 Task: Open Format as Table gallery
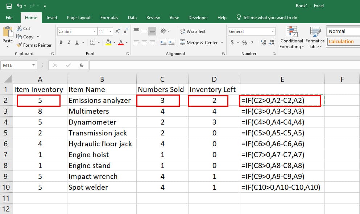coord(315,37)
